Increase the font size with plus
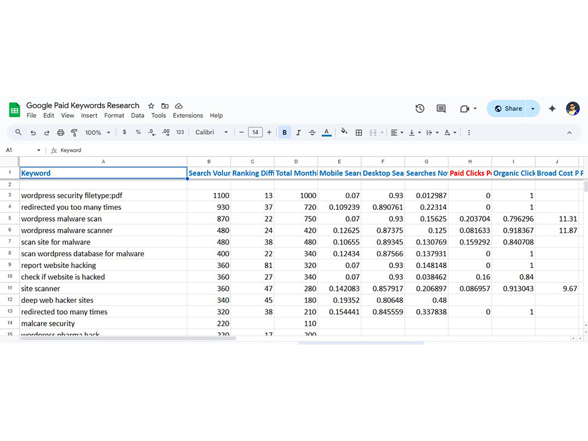This screenshot has height=441, width=588. click(x=269, y=132)
